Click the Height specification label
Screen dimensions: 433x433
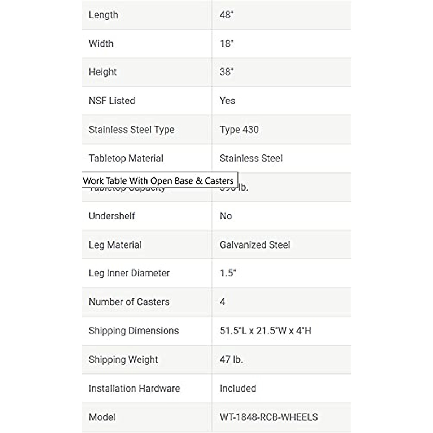(103, 72)
